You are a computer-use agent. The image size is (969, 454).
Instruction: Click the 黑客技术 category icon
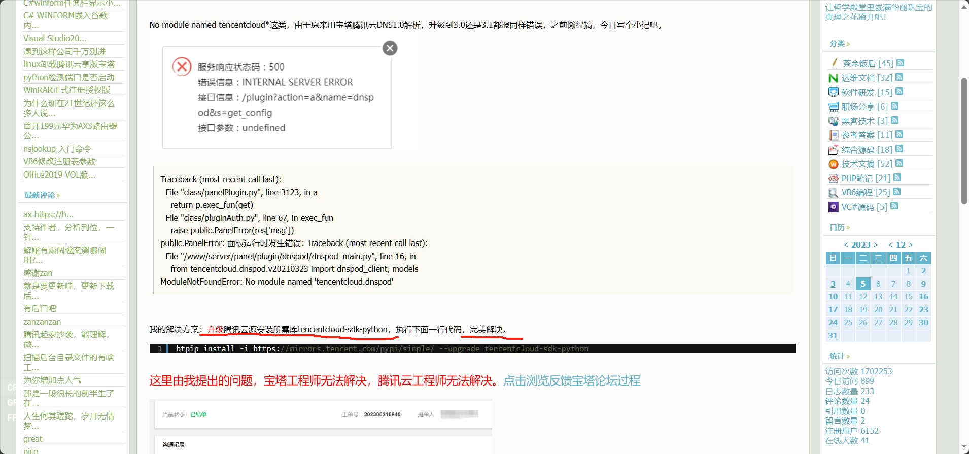pos(833,121)
